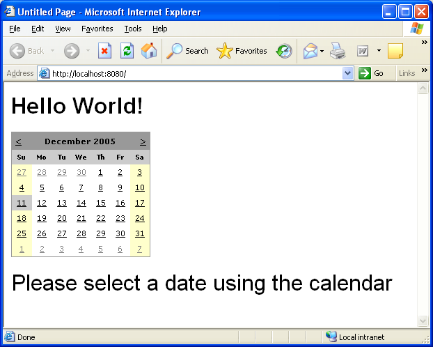Open the Mail options dropdown arrow

322,51
